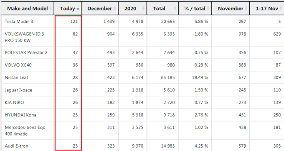
Task: Click Tesla 2020 value 4 978
Action: 137,22
